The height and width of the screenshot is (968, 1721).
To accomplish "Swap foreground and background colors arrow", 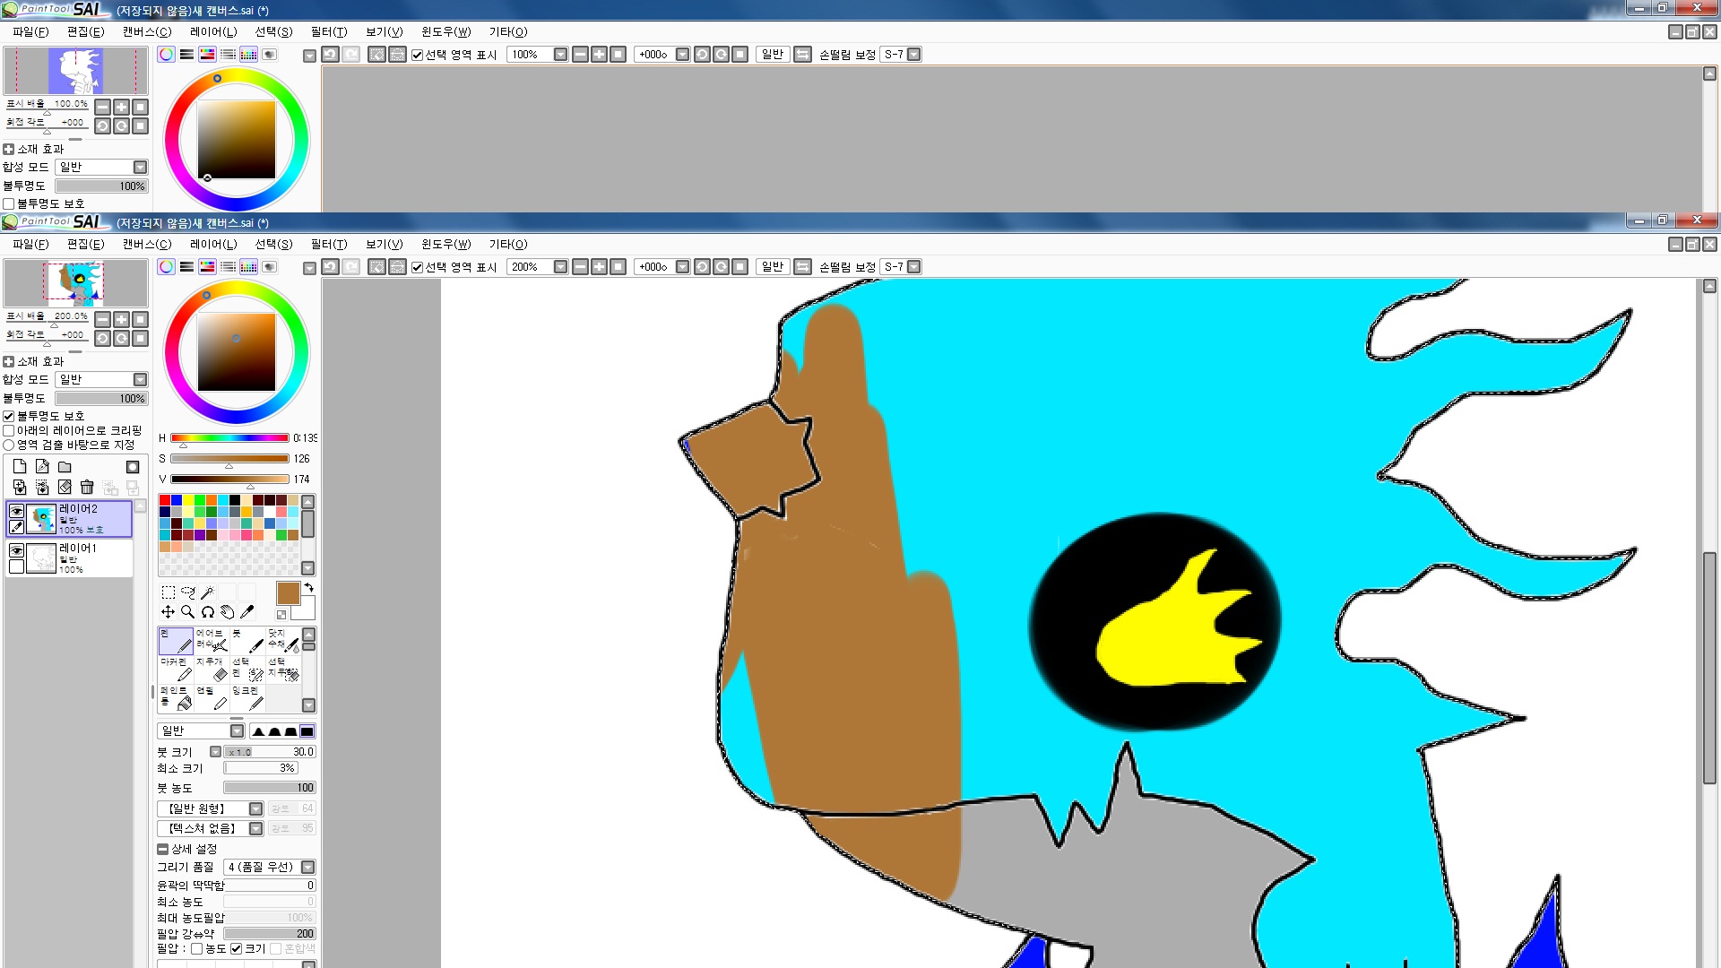I will (308, 588).
